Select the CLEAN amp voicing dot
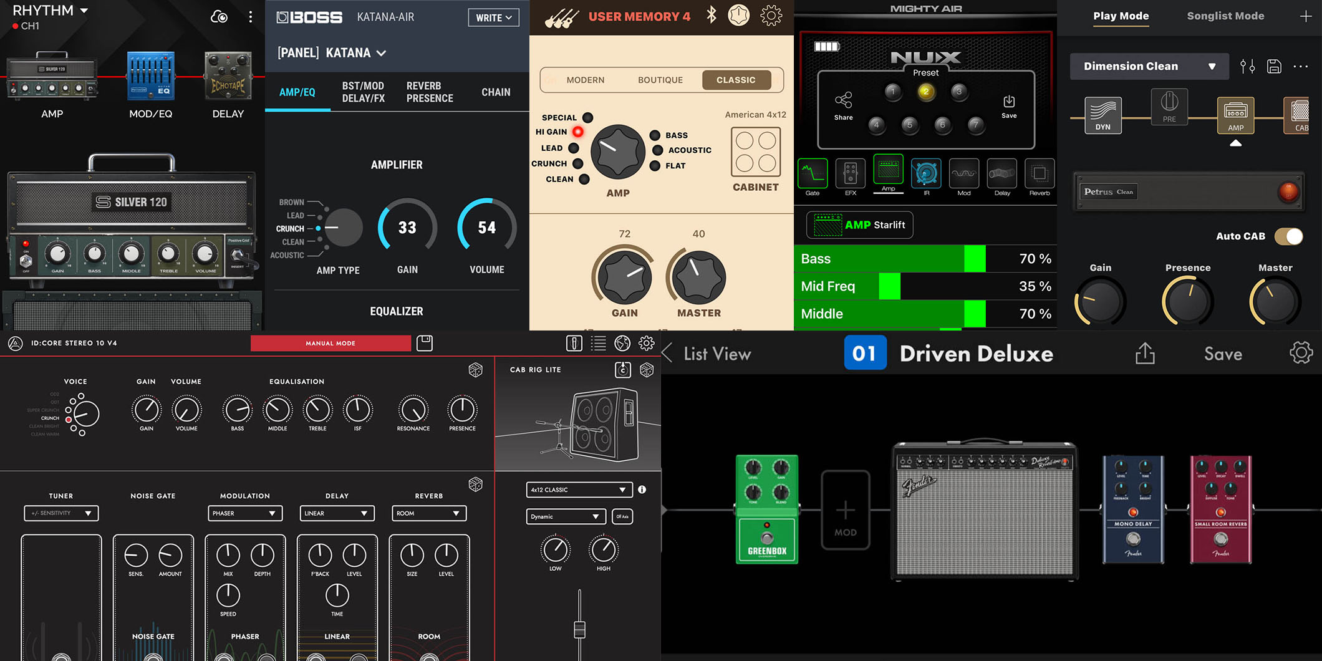Screen dimensions: 1322x661 point(584,179)
